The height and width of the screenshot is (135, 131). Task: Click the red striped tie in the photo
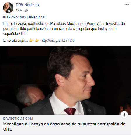tap(70, 111)
